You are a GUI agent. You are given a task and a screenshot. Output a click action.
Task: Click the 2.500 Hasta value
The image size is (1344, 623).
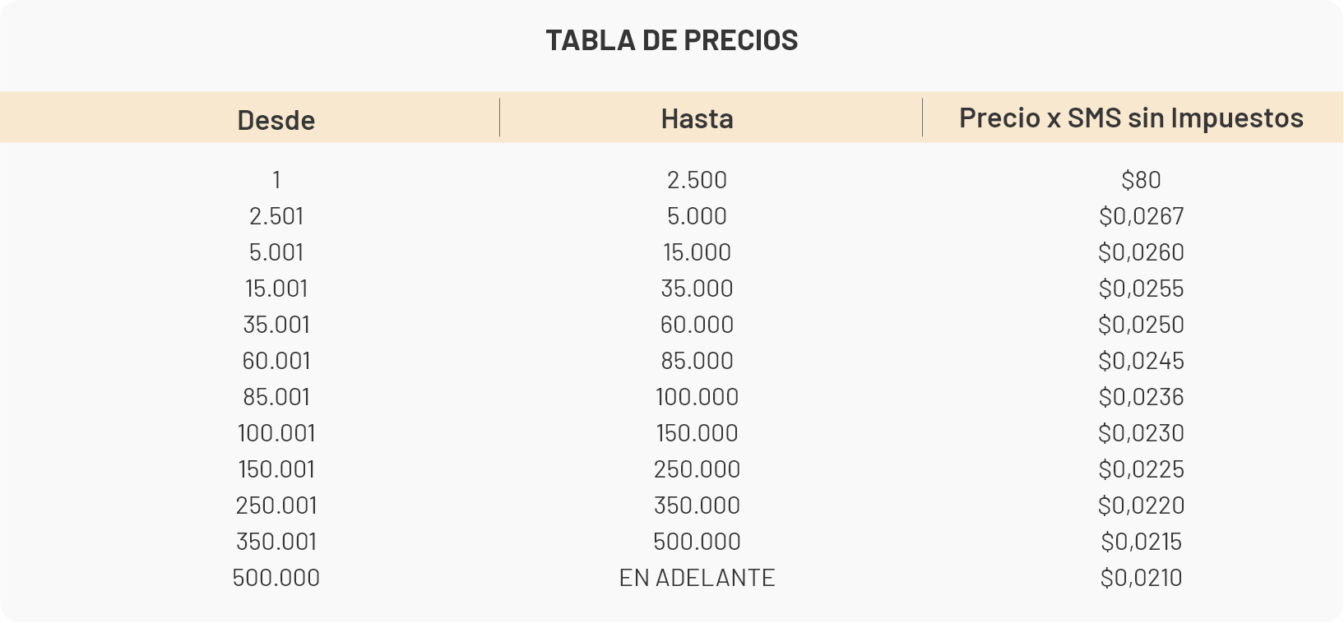tap(697, 180)
